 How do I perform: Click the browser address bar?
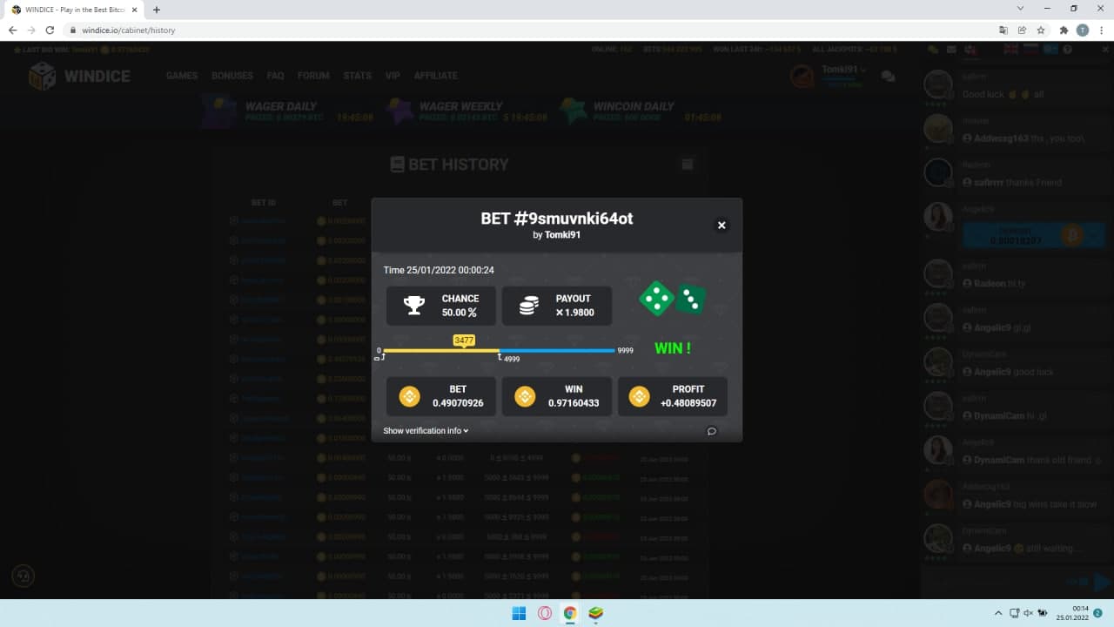(522, 30)
